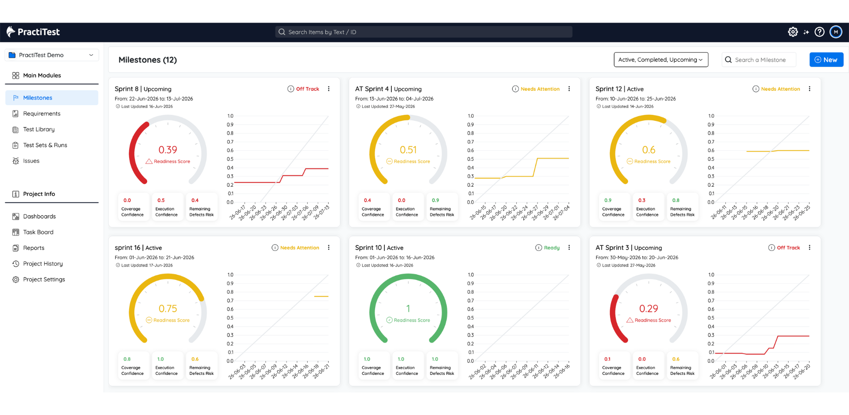Click the Search Items by Text / ID field
This screenshot has width=849, height=415.
pos(424,32)
